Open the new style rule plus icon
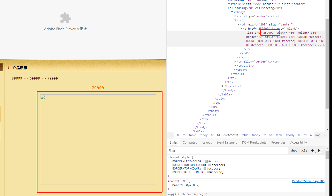Screen dimensions: 332x196 (x=313, y=150)
